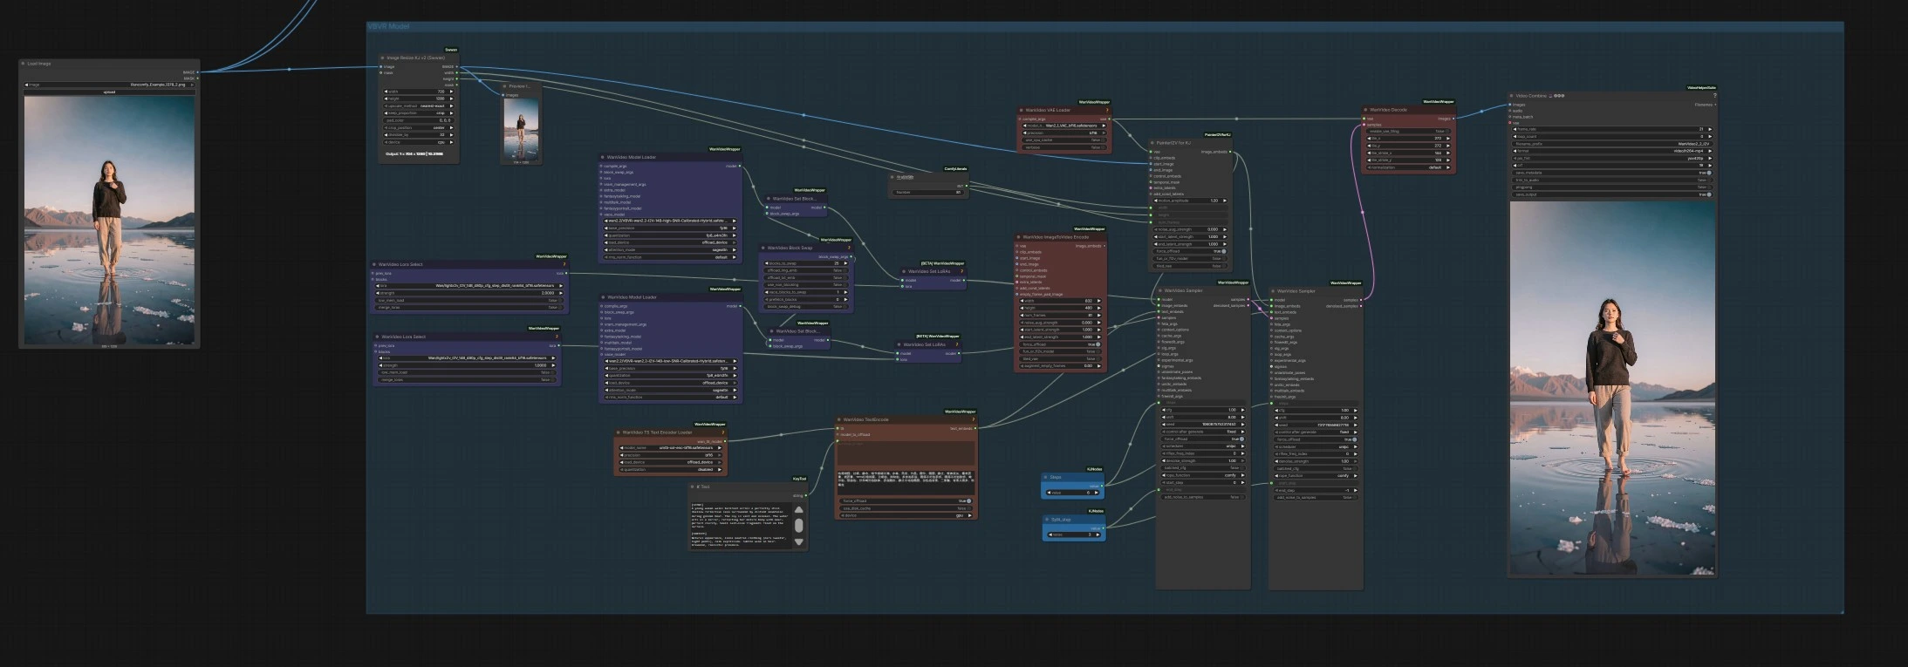Collapse the WanVideo Decode node dot
The width and height of the screenshot is (1908, 667).
pos(1365,110)
